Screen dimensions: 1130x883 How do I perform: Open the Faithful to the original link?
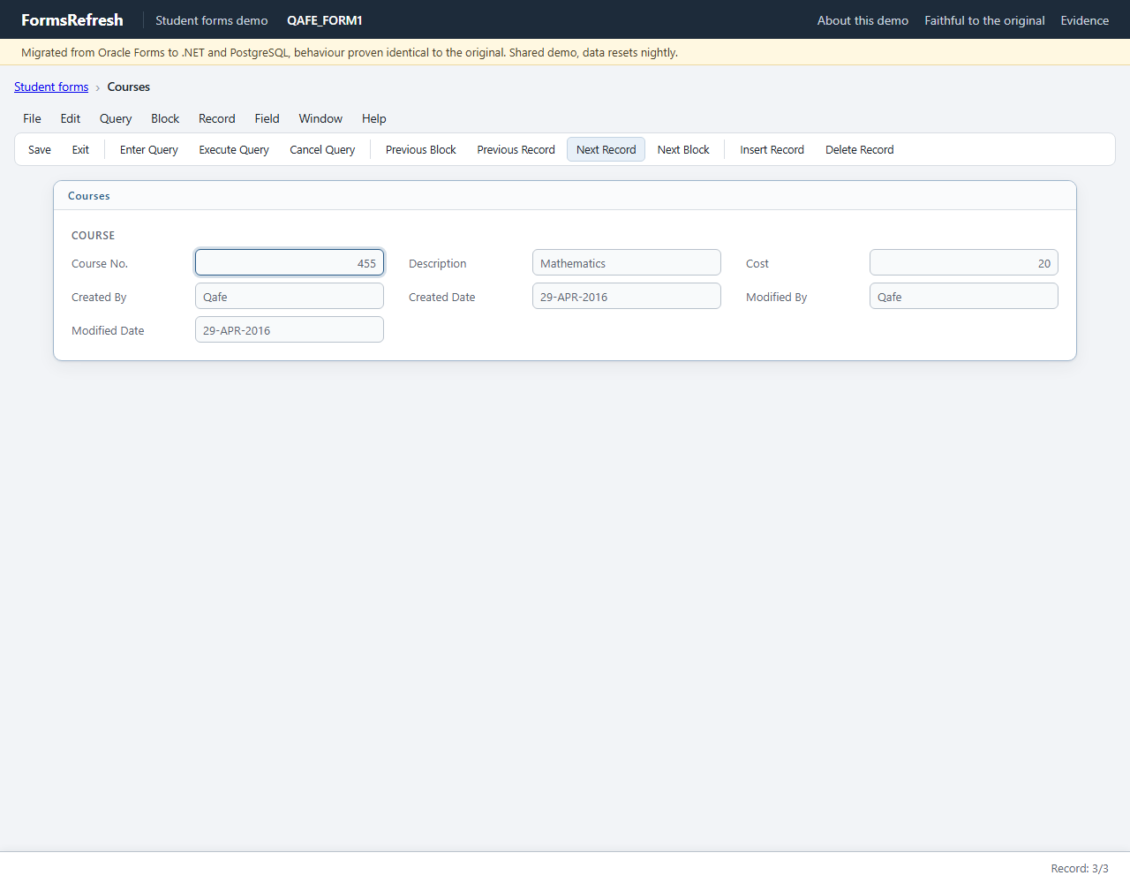tap(984, 20)
